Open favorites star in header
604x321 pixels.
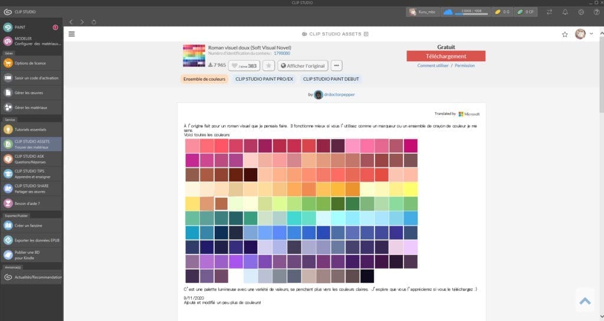pos(564,34)
